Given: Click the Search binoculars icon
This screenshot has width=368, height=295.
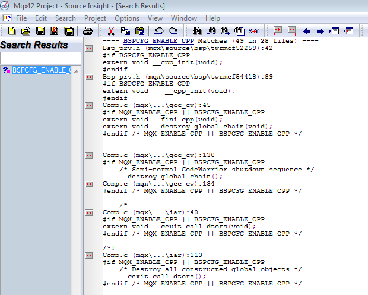Looking at the screenshot, I should pos(197,31).
